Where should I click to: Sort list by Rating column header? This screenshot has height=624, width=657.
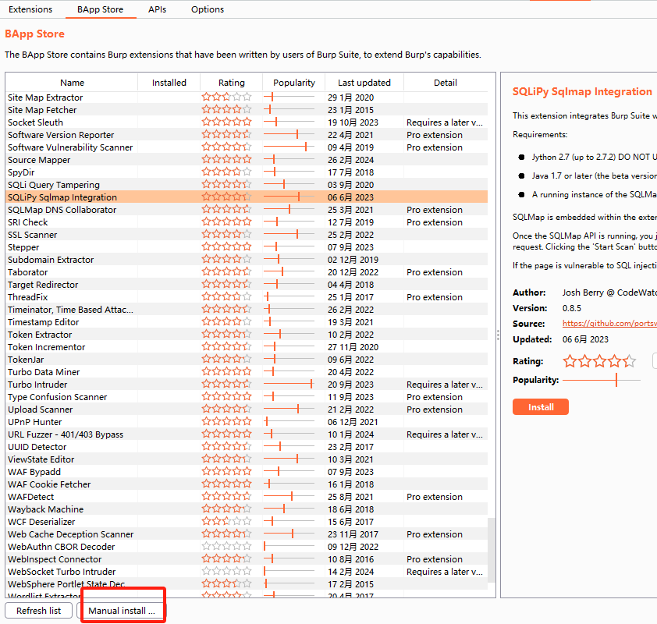pyautogui.click(x=231, y=83)
